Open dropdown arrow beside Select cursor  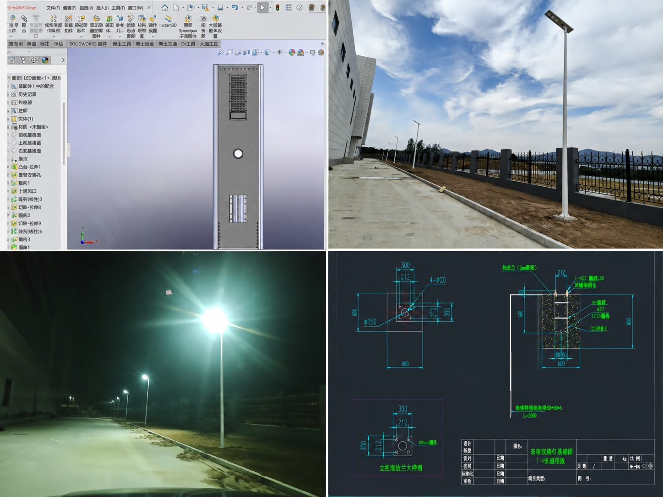tap(270, 8)
